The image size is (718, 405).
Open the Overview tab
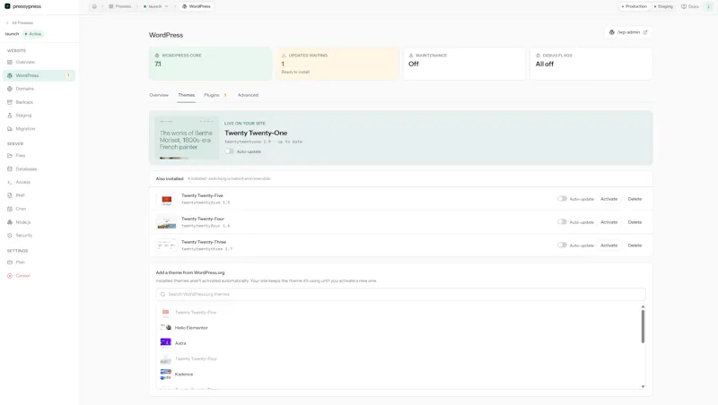point(159,95)
